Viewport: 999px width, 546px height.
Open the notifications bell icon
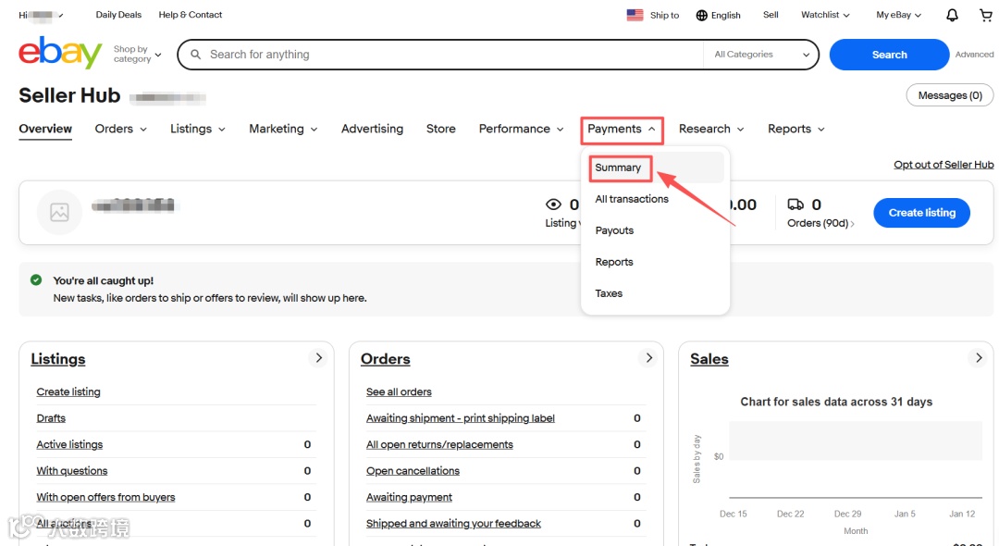click(x=952, y=16)
